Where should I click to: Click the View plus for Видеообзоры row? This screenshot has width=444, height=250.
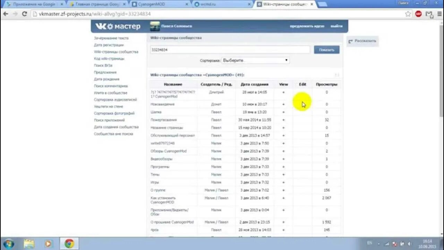tap(283, 159)
